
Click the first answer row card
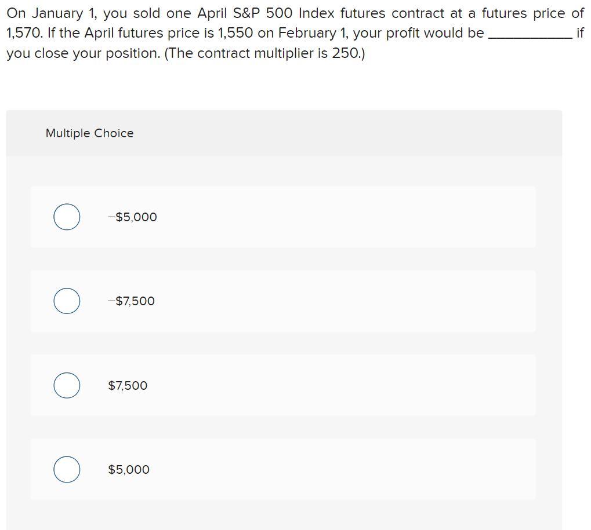(x=282, y=217)
